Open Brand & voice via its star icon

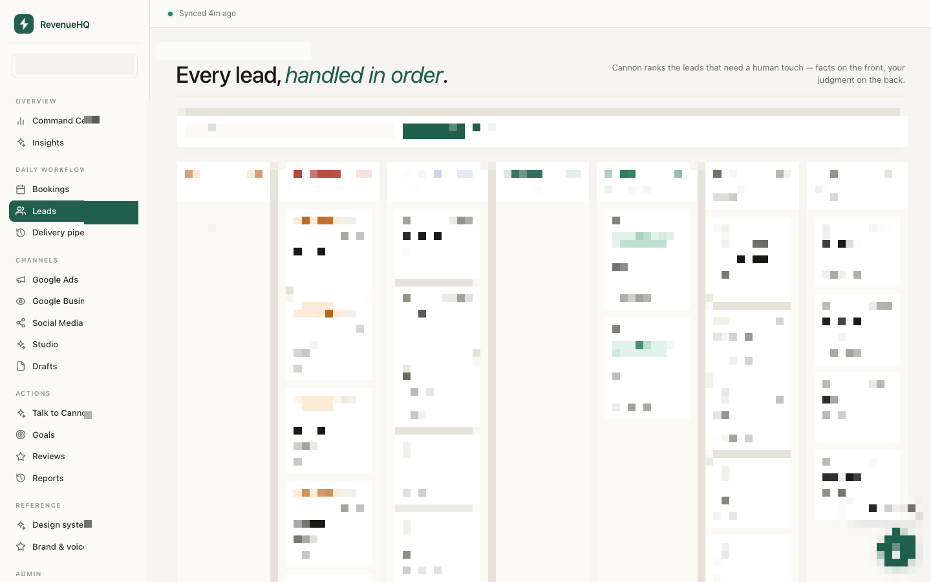[21, 547]
